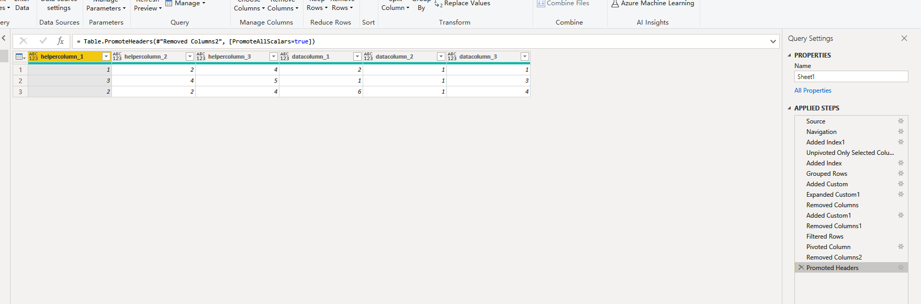Open settings gear for the Navigation step

tap(901, 131)
